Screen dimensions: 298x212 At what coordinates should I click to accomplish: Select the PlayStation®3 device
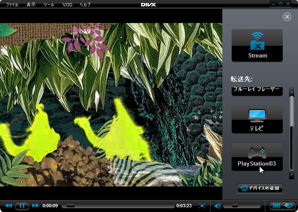pyautogui.click(x=257, y=157)
